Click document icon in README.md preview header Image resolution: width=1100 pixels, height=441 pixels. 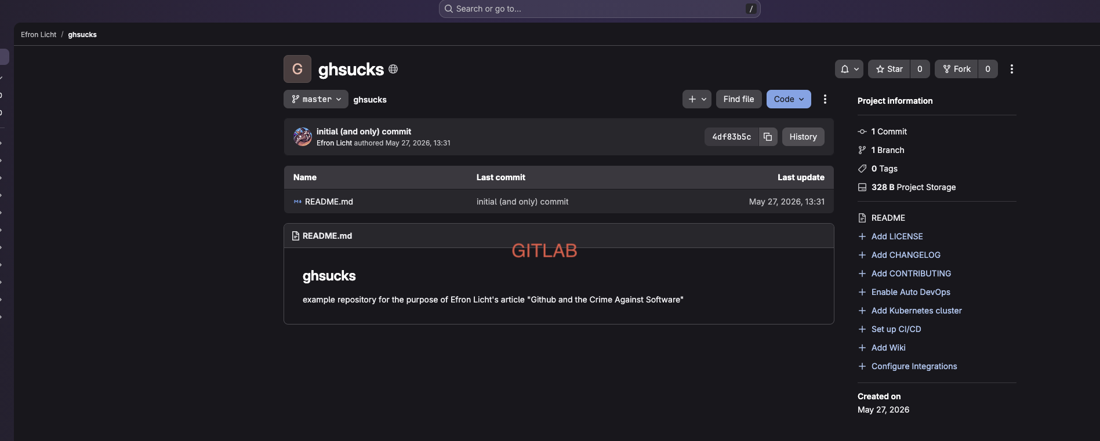296,236
